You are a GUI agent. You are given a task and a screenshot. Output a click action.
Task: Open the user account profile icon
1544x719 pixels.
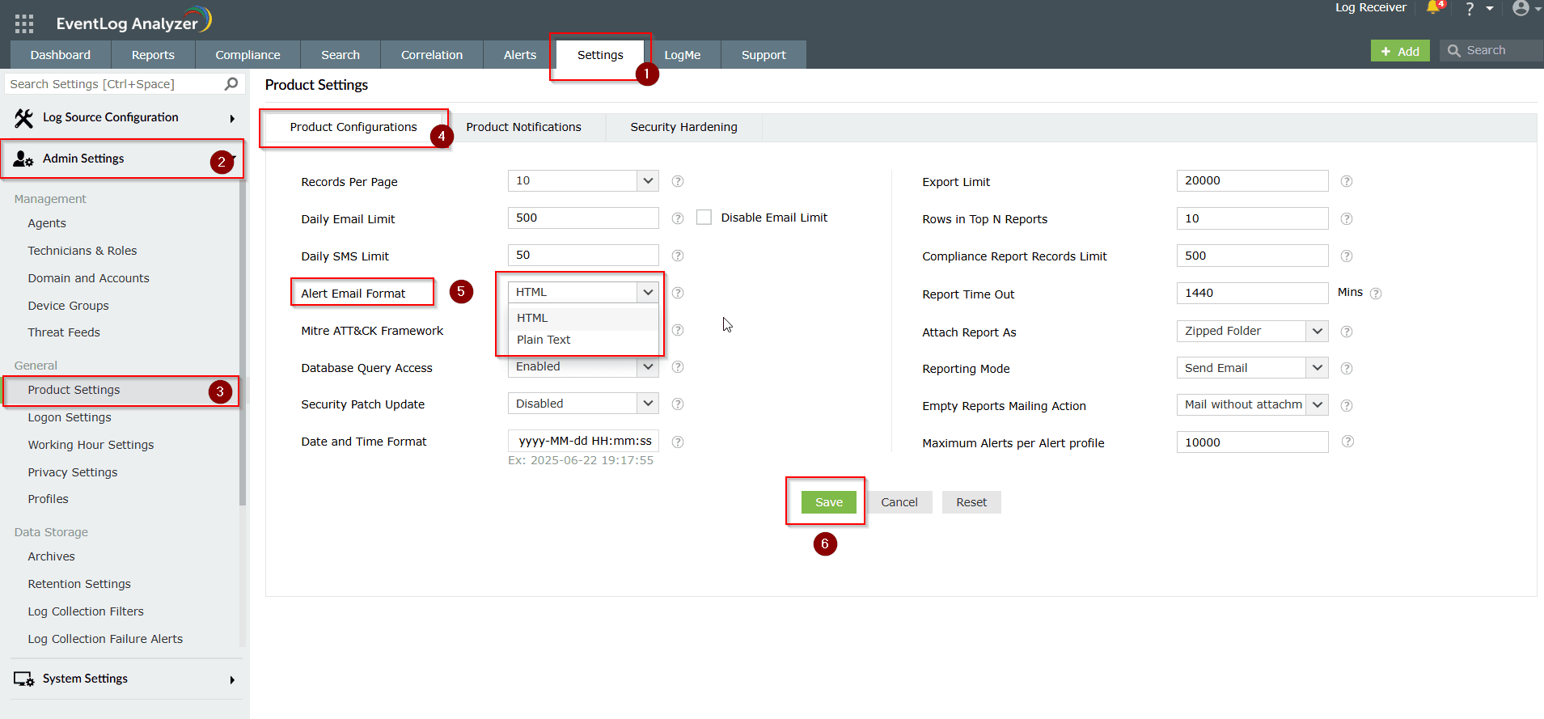[x=1521, y=8]
